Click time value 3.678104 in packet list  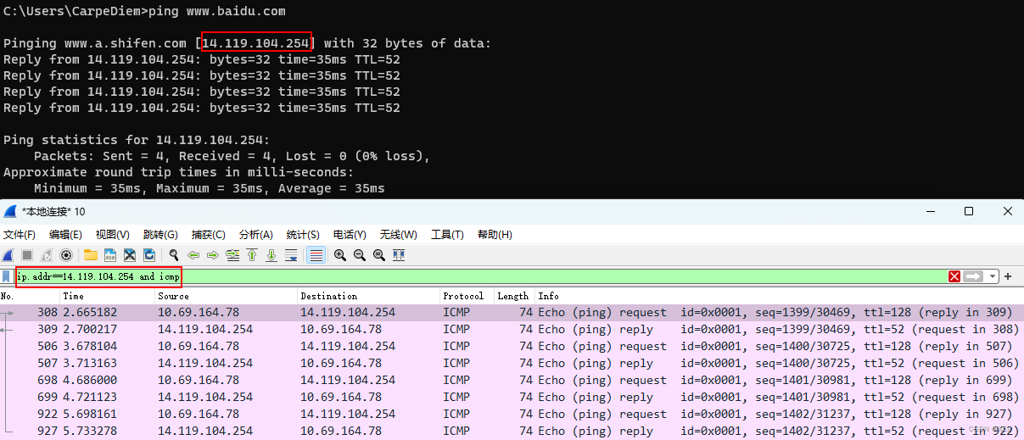[x=90, y=347]
